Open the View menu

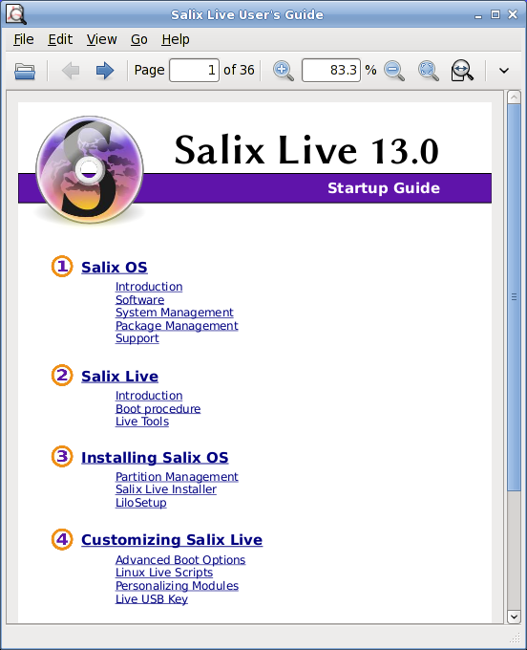[x=101, y=39]
